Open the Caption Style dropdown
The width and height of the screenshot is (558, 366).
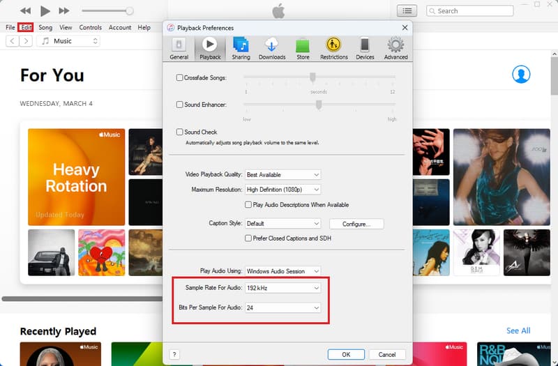click(283, 223)
